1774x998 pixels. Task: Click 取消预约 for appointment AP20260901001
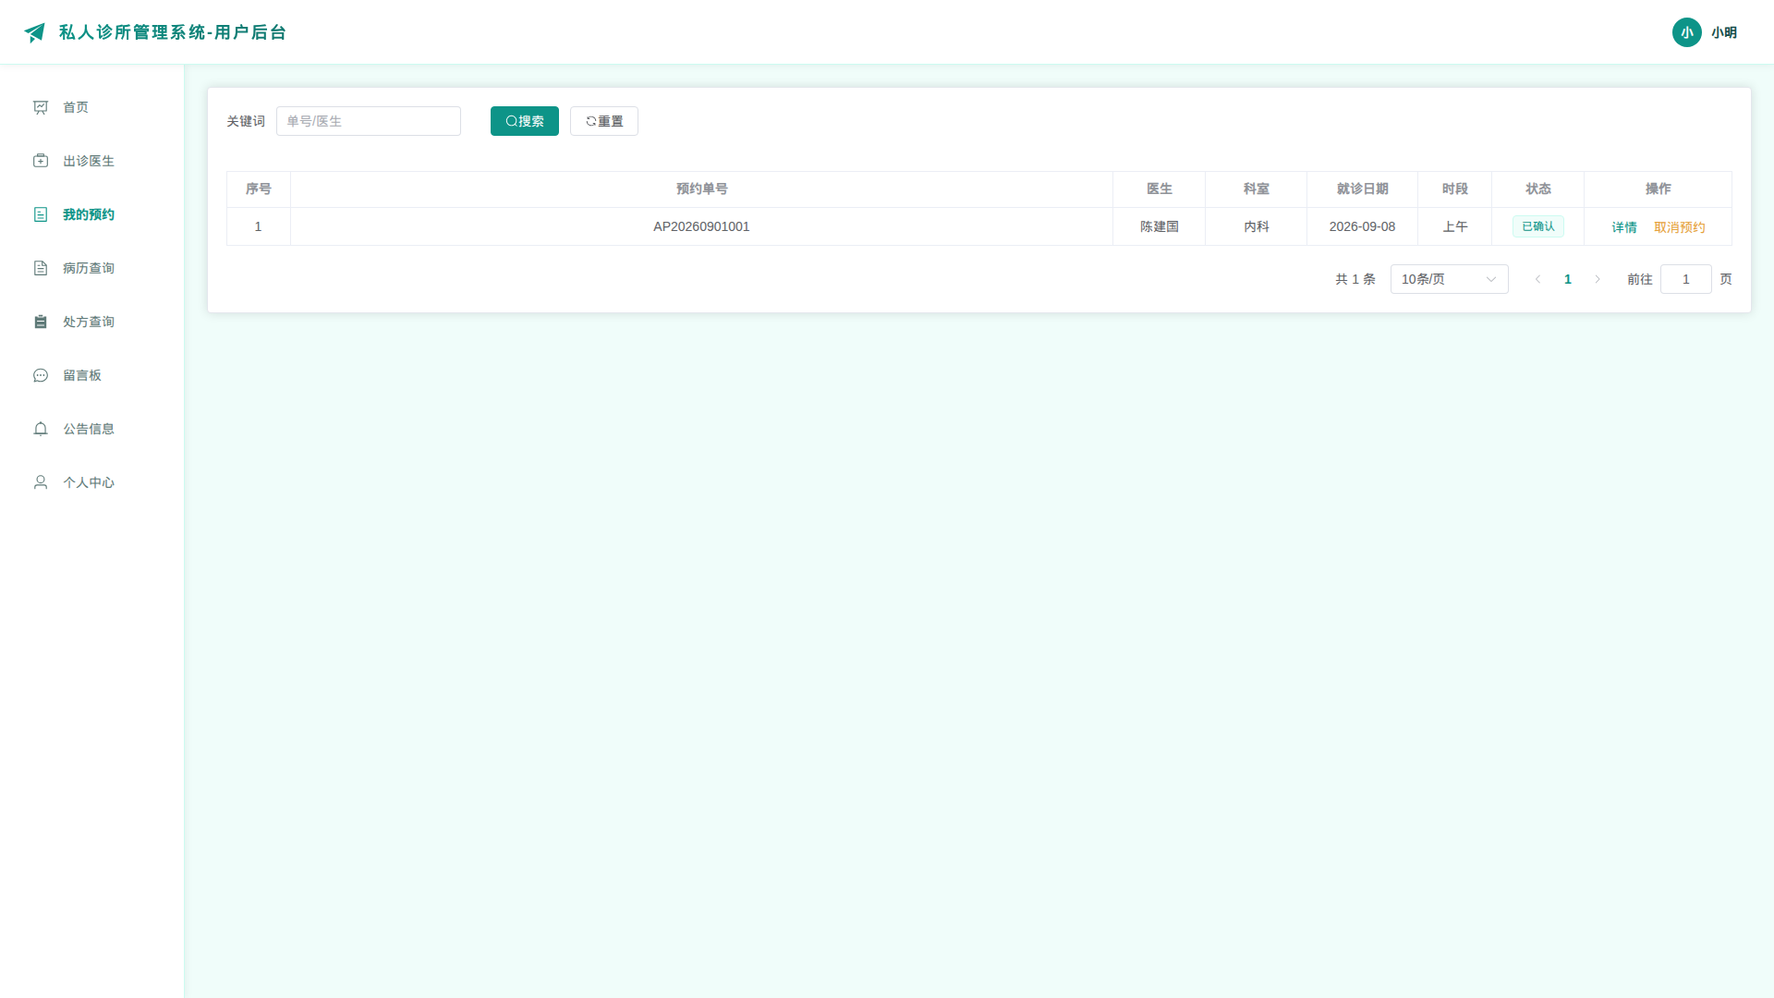coord(1680,227)
